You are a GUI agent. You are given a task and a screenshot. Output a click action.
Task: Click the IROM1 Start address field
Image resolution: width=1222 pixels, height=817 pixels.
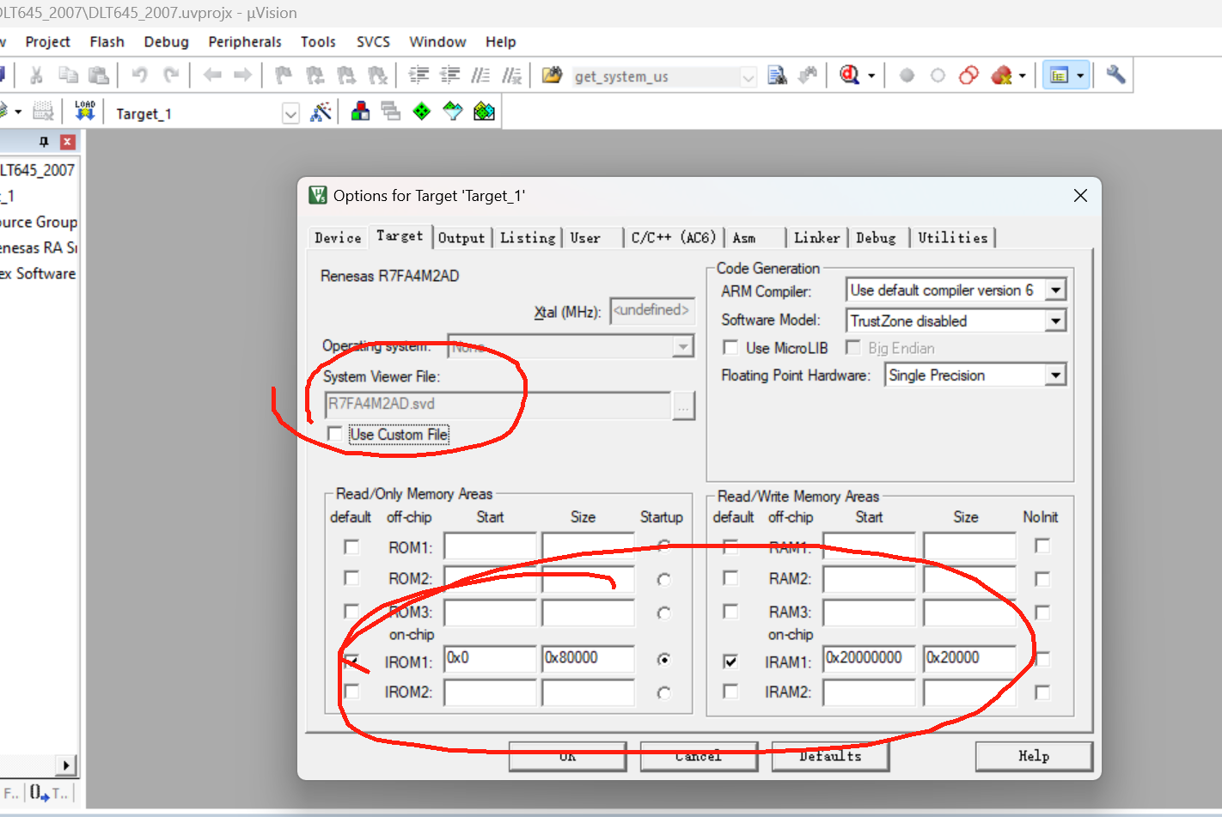click(490, 659)
